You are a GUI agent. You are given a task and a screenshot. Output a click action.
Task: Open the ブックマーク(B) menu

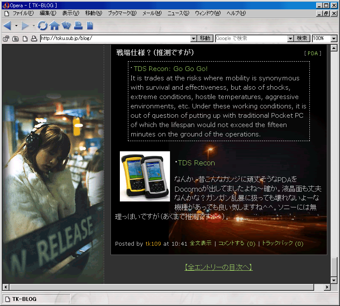tap(122, 14)
